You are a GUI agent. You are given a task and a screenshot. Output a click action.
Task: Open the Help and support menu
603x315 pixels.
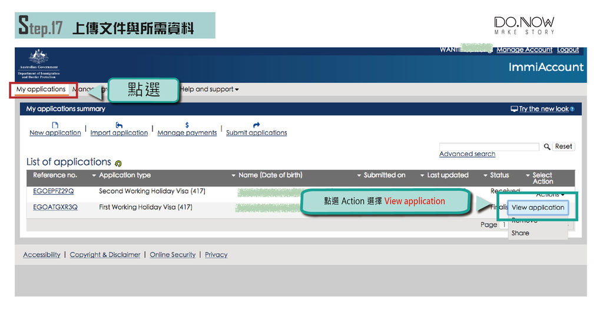pyautogui.click(x=210, y=89)
